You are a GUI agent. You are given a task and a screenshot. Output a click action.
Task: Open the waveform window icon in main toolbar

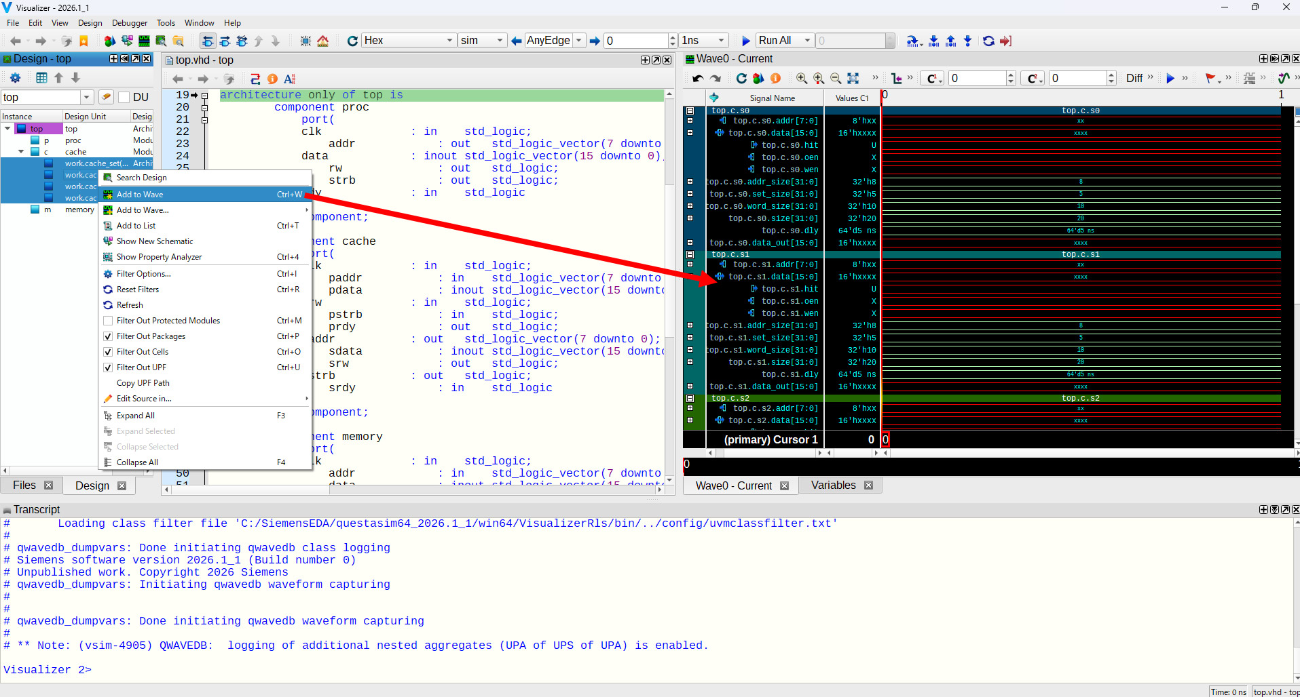tap(144, 41)
